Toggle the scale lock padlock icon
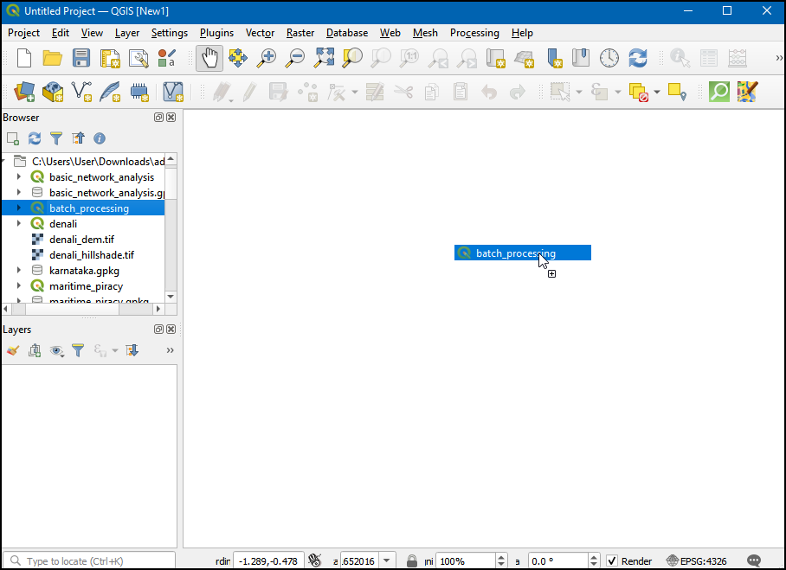This screenshot has width=786, height=570. point(411,561)
